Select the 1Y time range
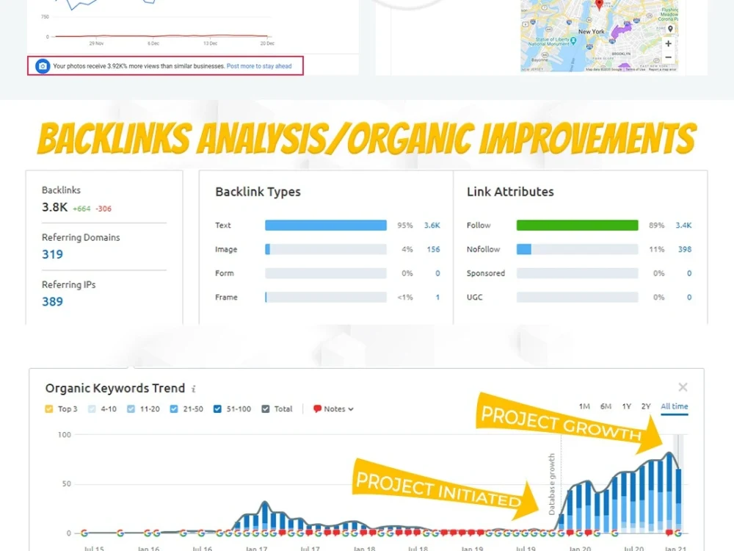This screenshot has width=734, height=551. (626, 406)
